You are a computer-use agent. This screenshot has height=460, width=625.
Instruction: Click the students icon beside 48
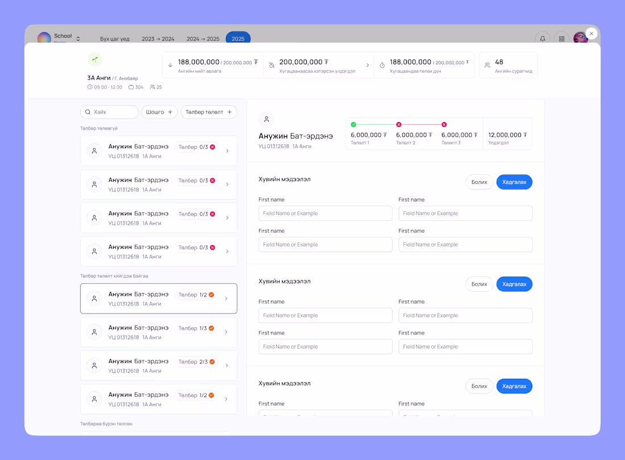487,65
